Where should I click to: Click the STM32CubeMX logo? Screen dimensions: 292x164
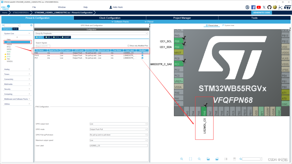[x=5, y=7]
